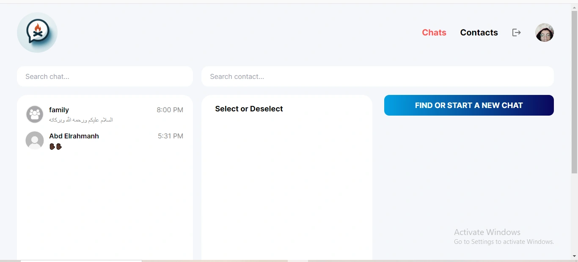
Task: Click the scrollbar down arrow
Action: click(x=574, y=256)
